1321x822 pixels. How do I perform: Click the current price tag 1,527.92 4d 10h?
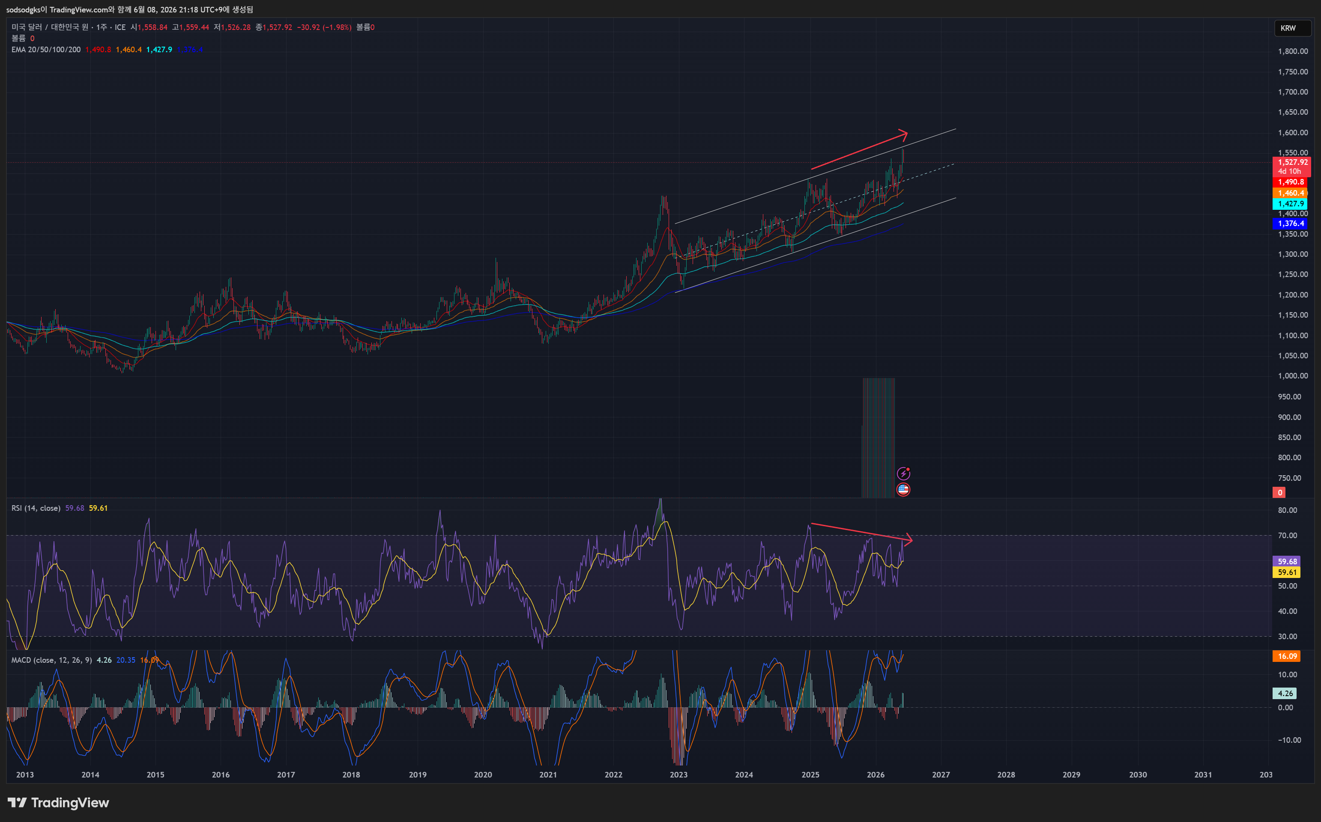(x=1291, y=167)
